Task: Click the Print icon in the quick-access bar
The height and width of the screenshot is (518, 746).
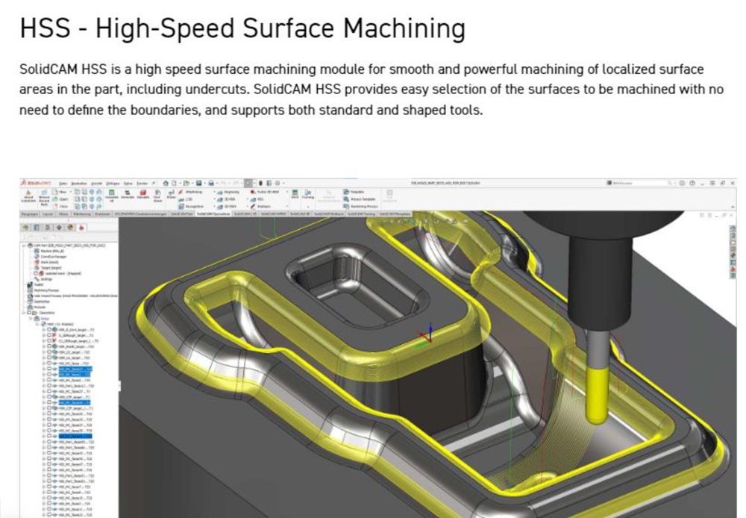Action: [211, 184]
